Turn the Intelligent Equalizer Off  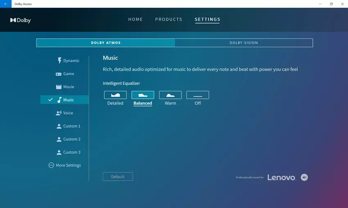(x=197, y=95)
